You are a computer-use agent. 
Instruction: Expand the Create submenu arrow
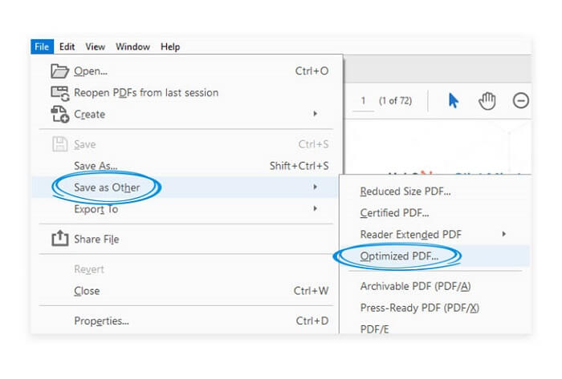tap(315, 115)
